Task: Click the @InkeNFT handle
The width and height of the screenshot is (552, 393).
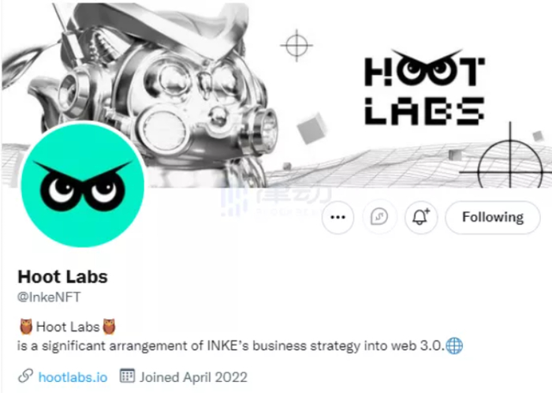Action: 49,298
